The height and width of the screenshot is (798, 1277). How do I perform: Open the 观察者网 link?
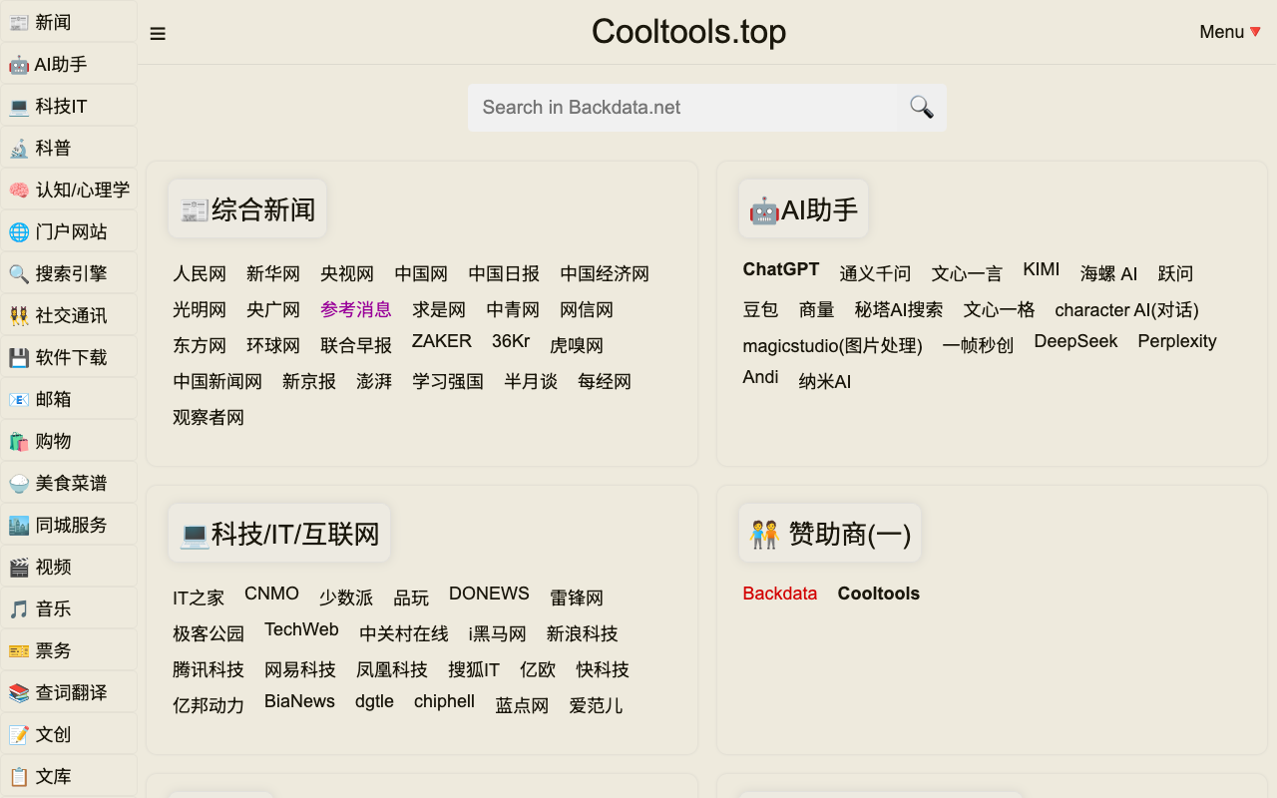pyautogui.click(x=209, y=417)
